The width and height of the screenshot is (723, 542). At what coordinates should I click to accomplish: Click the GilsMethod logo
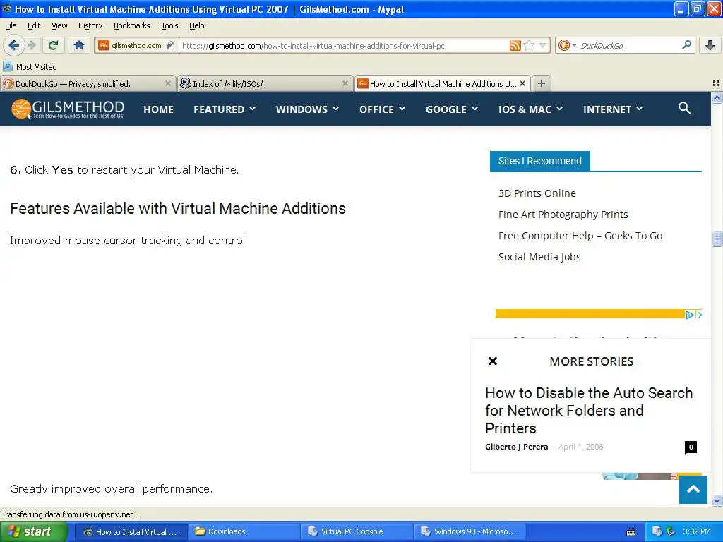68,109
